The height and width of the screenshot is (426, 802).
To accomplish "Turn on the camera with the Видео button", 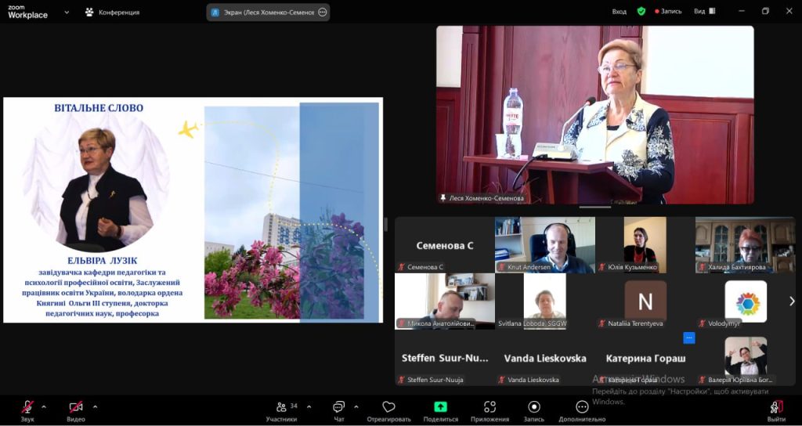I will click(x=76, y=407).
